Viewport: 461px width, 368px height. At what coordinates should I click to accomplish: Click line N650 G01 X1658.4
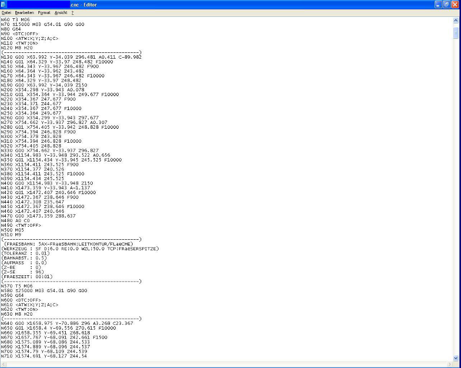(59, 328)
